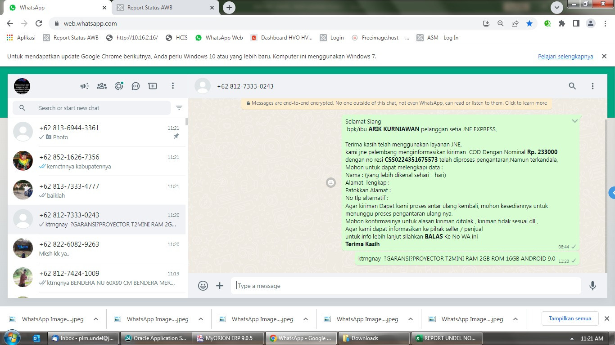Open Downloads folder taskbar item
Viewport: 615px width, 345px height.
[374, 338]
